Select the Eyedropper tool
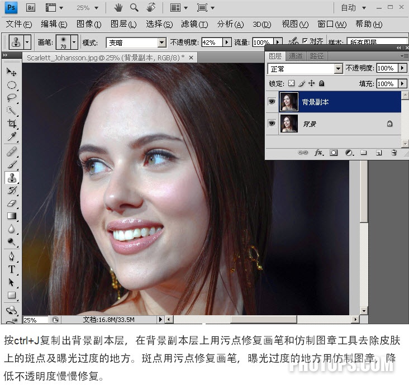 [x=12, y=136]
